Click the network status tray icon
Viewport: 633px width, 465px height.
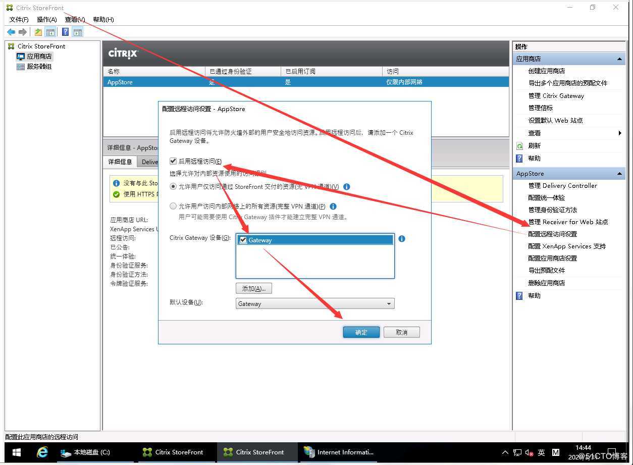(517, 452)
